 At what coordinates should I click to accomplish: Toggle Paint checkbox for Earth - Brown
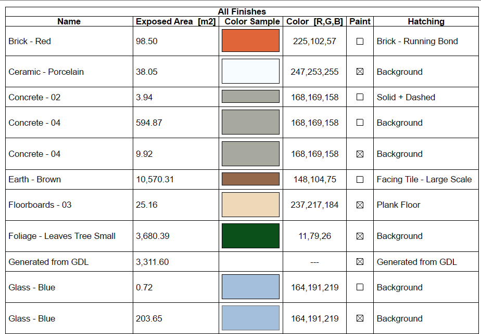360,180
